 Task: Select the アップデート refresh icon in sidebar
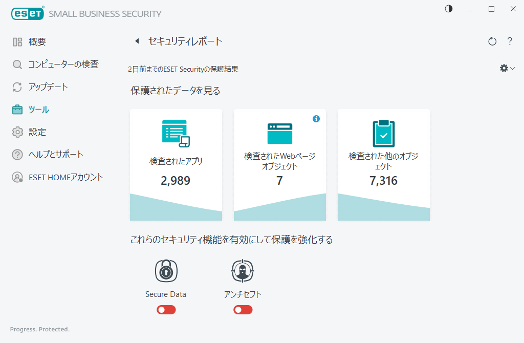17,87
